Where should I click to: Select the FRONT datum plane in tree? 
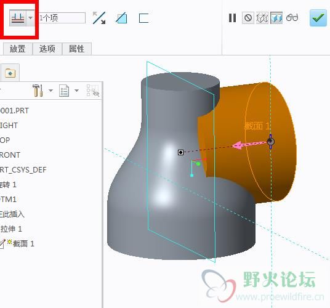coord(10,155)
